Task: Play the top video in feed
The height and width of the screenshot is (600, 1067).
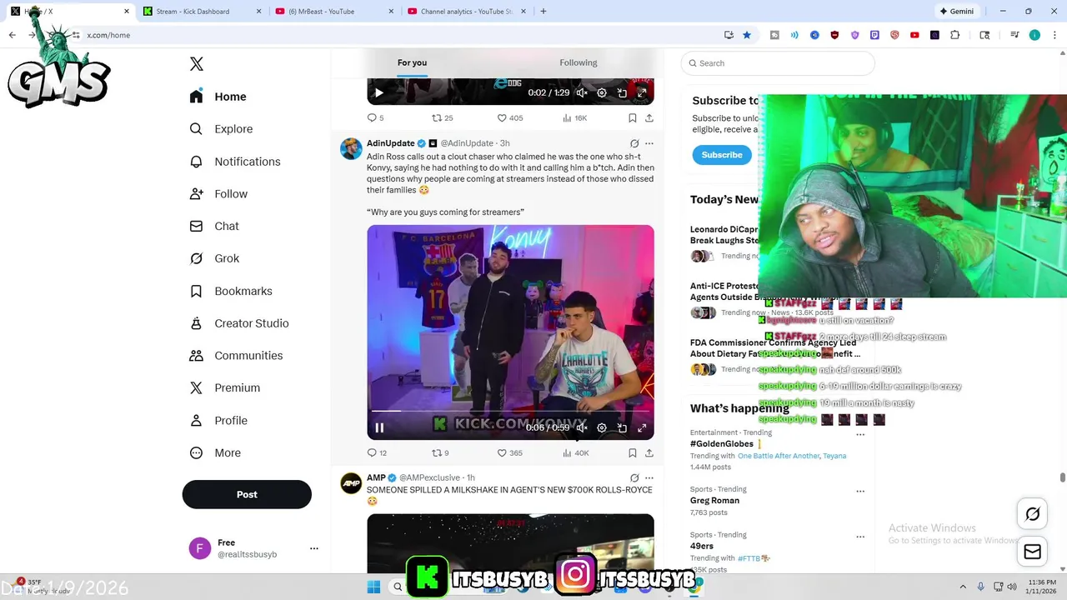Action: [378, 93]
